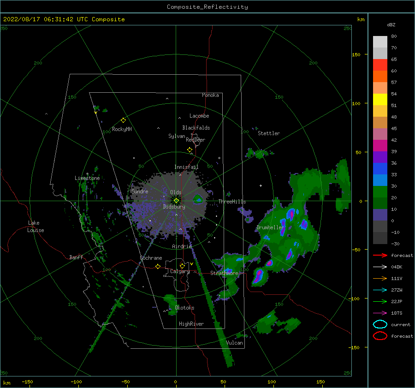Viewport: 415px width, 388px height.
Task: Click the yellow diamond marker near RedDeer
Action: point(190,150)
